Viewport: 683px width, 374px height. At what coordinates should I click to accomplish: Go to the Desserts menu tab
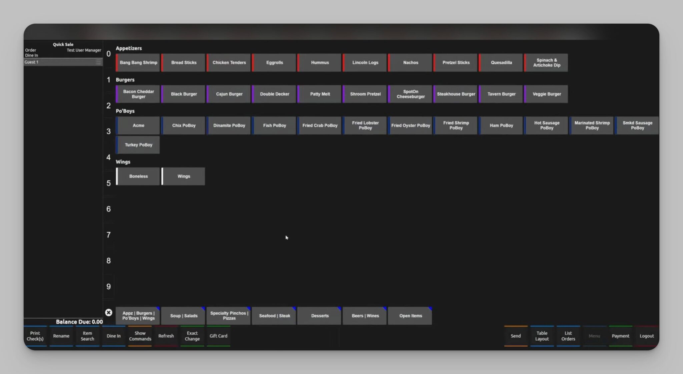(319, 316)
